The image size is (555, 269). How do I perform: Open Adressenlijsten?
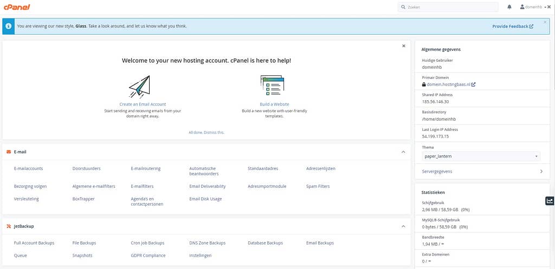[x=321, y=169]
